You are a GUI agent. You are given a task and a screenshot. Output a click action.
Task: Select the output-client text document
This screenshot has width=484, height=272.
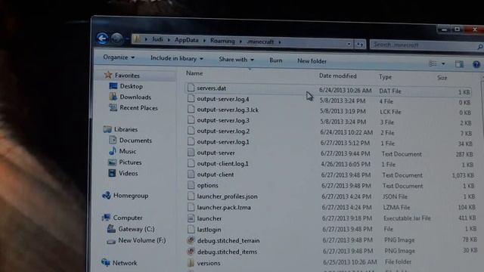[x=215, y=175]
